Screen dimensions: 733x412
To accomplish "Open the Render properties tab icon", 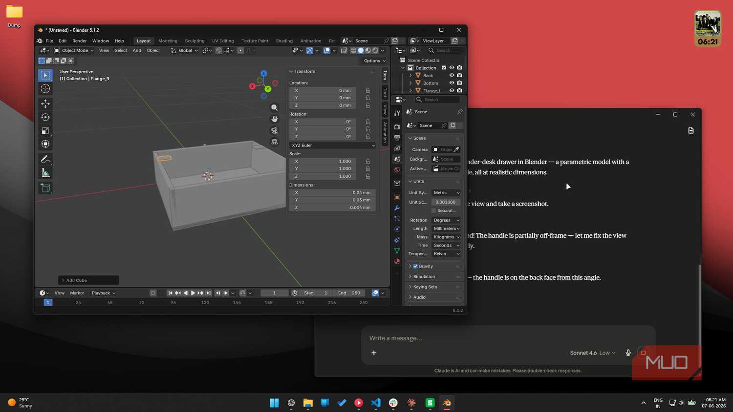I will [x=397, y=127].
